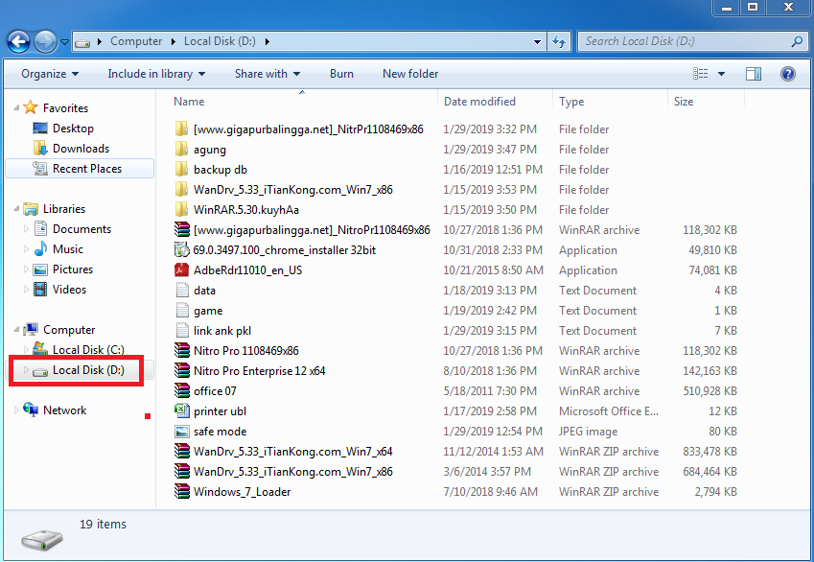Select the link ank pkl file icon
Viewport: 814px width, 562px height.
[182, 330]
